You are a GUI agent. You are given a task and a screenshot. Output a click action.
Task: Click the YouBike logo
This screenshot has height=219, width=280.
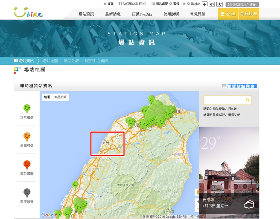(28, 13)
